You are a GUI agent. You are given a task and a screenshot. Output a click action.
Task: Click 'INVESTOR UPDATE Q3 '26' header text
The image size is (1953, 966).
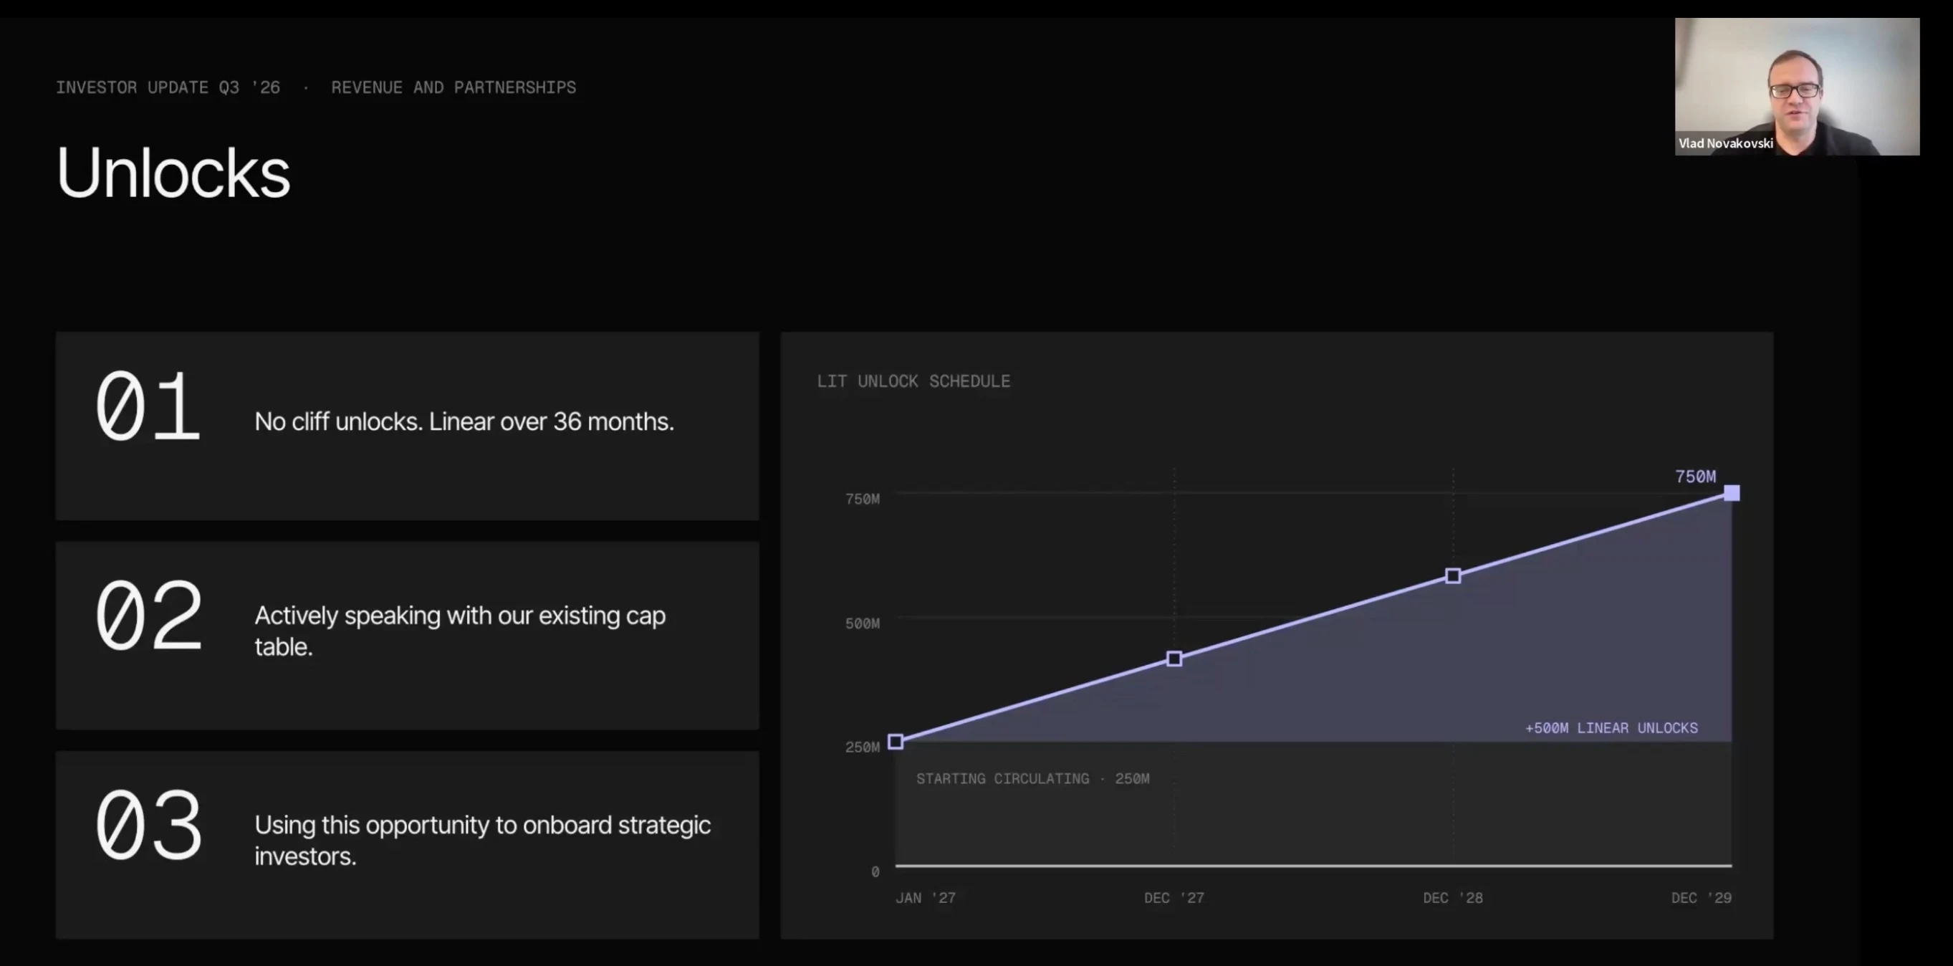pyautogui.click(x=168, y=87)
